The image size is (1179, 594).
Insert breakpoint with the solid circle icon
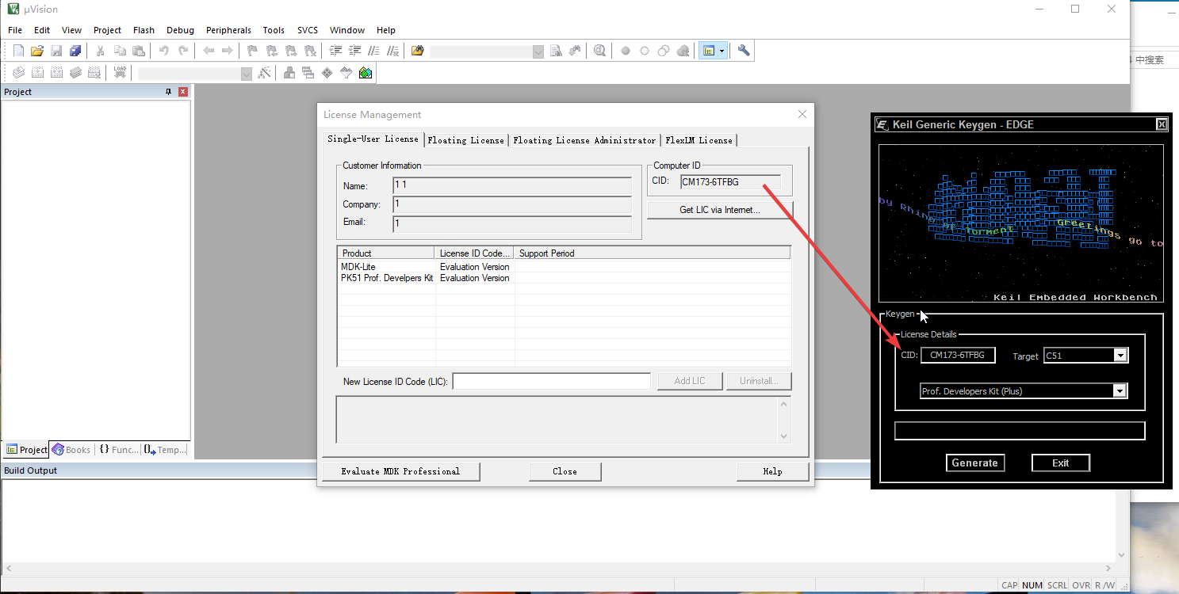626,51
